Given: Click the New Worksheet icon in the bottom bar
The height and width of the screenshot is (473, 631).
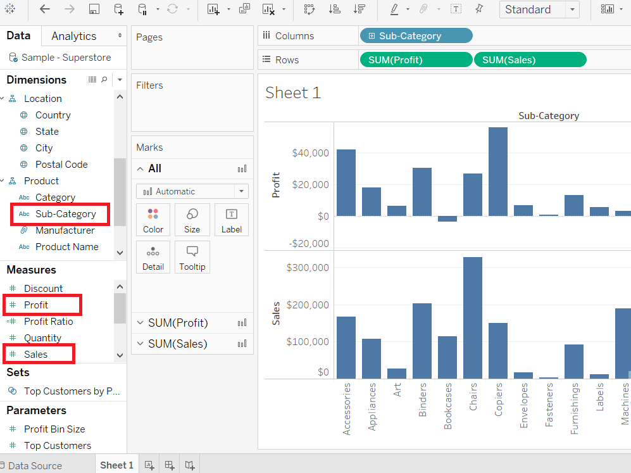Looking at the screenshot, I should 149,465.
